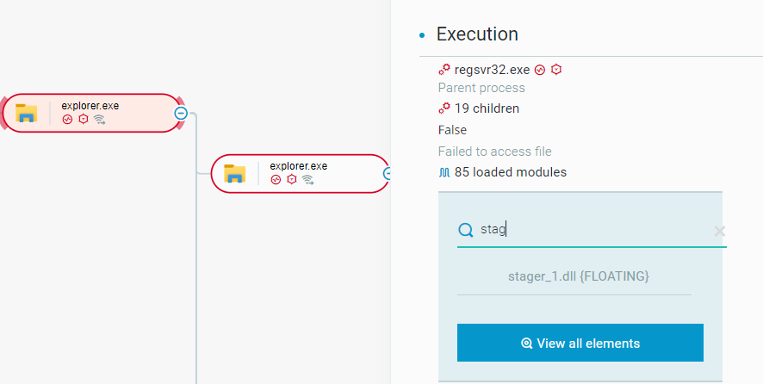Click the View all elements button

tap(580, 343)
